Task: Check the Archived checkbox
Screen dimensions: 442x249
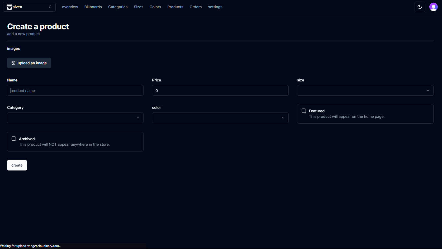Action: 14,139
